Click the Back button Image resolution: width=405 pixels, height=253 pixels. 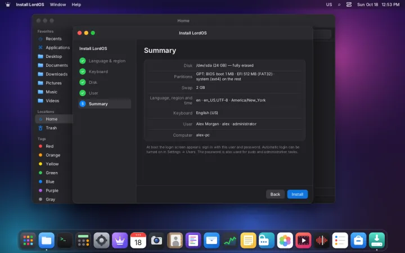(x=275, y=194)
